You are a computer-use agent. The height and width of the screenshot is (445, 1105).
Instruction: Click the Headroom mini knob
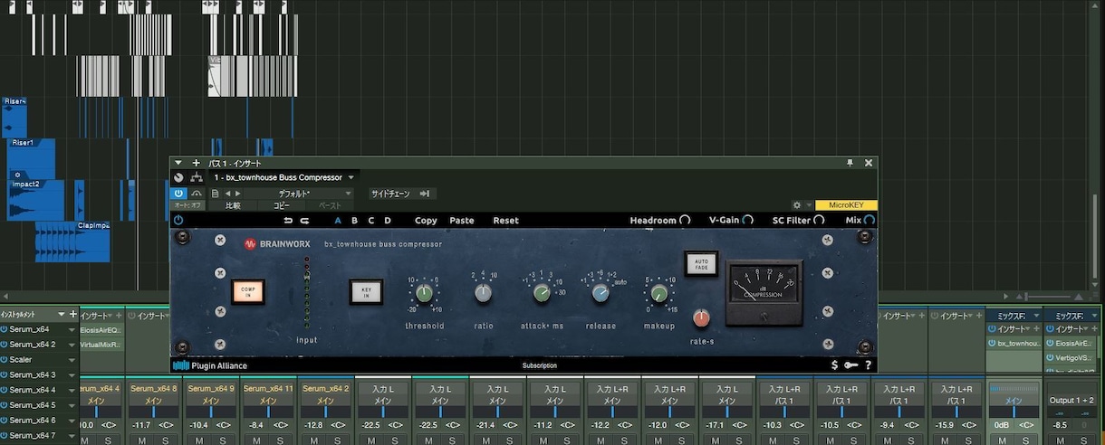point(686,220)
